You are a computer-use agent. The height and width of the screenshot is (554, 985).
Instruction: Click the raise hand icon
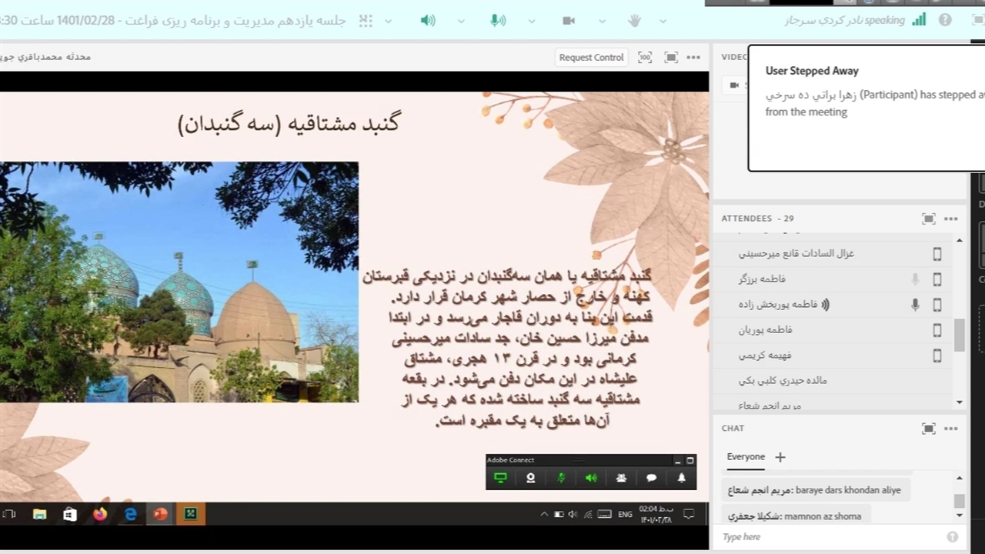click(x=634, y=21)
